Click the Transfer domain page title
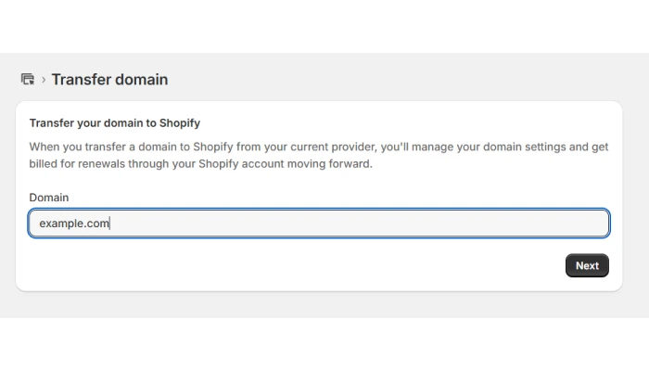The width and height of the screenshot is (649, 371). click(109, 80)
